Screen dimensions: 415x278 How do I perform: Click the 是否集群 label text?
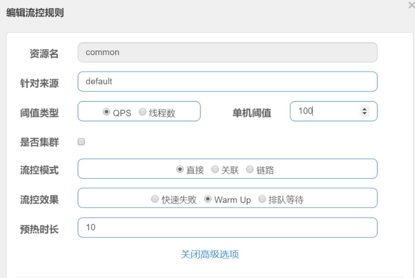[39, 142]
